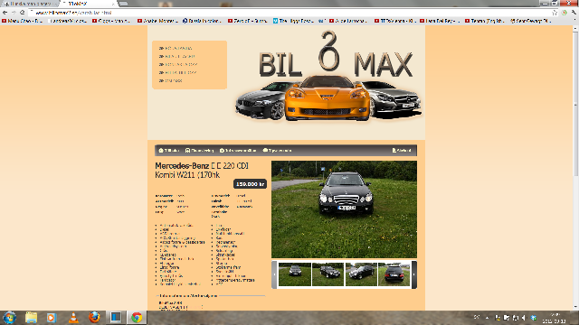Screen dimensions: 579x325
Task: Open VLC media player from the taskbar
Action: pos(73,317)
